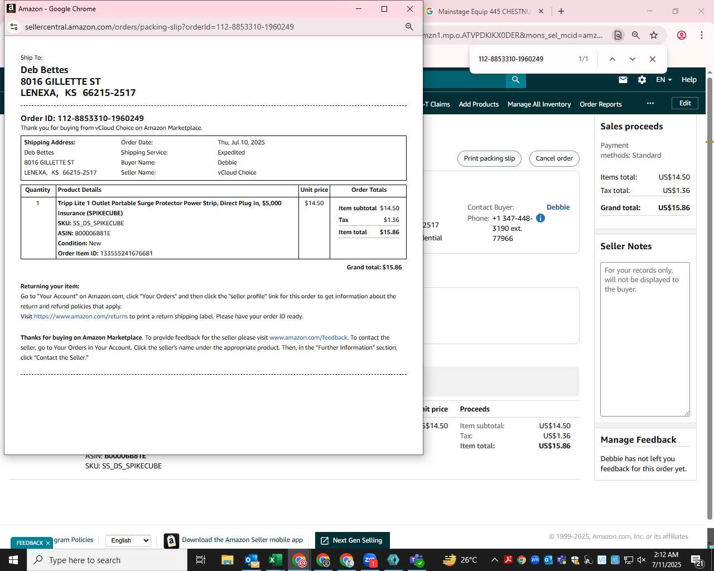
Task: Open File Explorer from taskbar
Action: click(x=227, y=560)
